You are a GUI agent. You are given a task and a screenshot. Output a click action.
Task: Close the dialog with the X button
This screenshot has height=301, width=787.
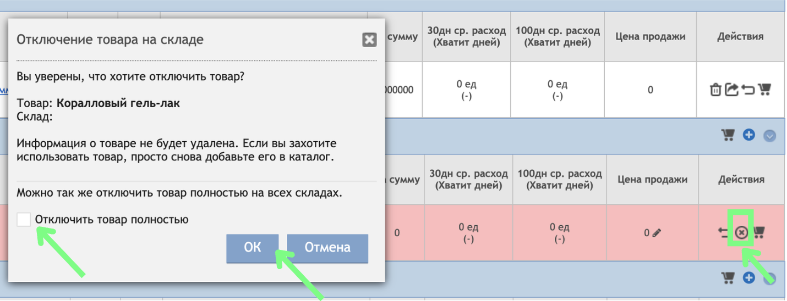(369, 40)
